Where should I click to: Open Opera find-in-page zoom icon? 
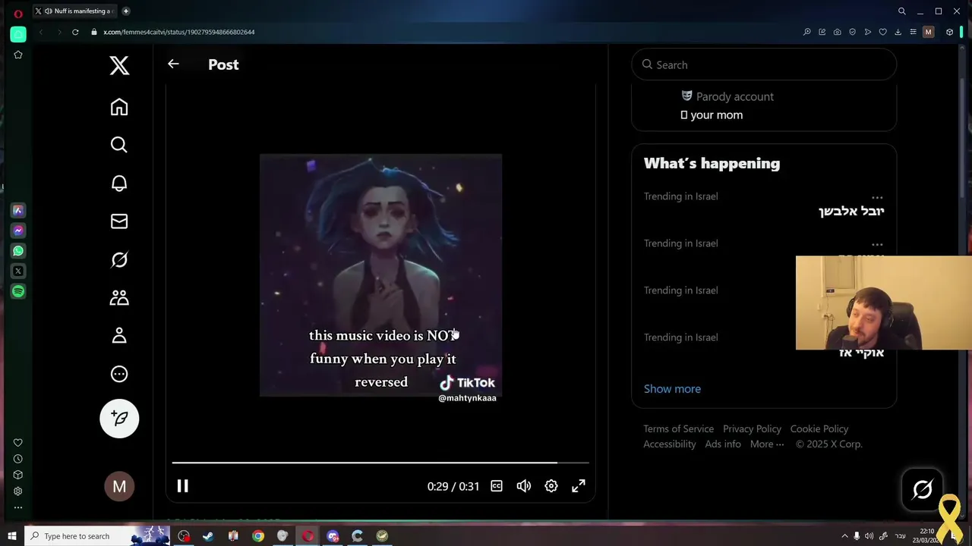coord(806,32)
